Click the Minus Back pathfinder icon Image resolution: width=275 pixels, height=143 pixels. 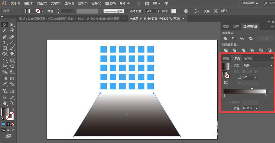tap(270, 50)
